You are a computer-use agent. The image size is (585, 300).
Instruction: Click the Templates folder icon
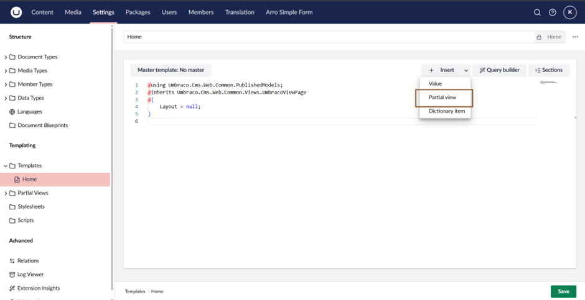click(x=12, y=166)
